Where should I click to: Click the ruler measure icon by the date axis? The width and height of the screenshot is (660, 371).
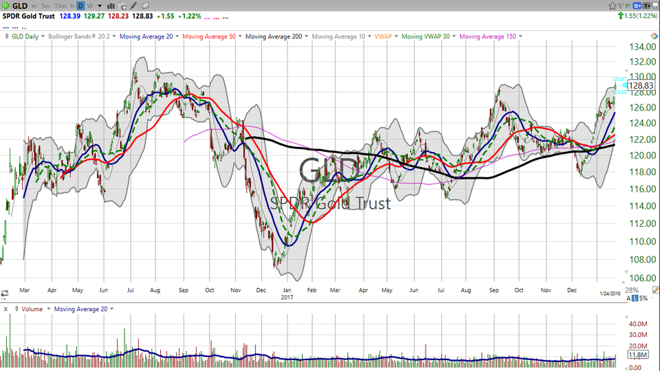[x=656, y=290]
